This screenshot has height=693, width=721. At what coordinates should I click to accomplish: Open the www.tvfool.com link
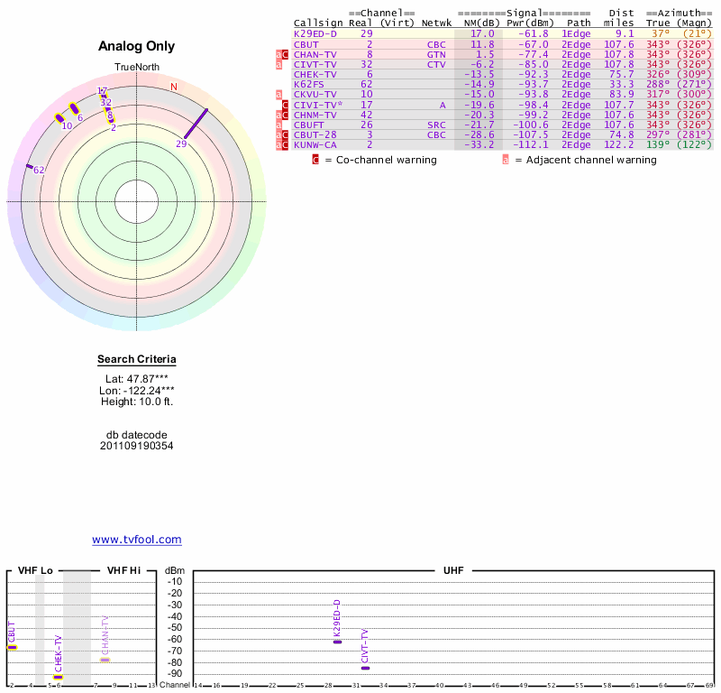pyautogui.click(x=137, y=540)
